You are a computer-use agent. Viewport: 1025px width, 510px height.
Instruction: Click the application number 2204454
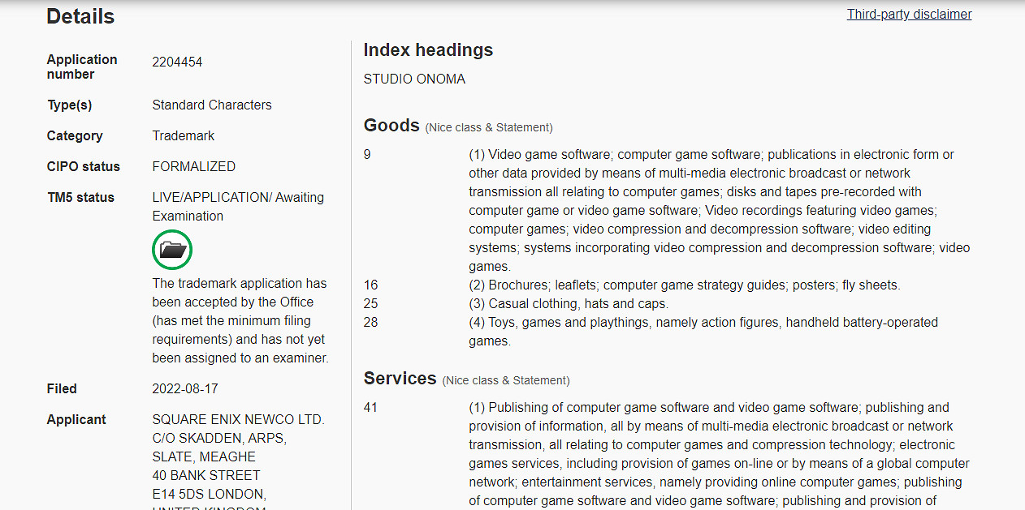(177, 62)
